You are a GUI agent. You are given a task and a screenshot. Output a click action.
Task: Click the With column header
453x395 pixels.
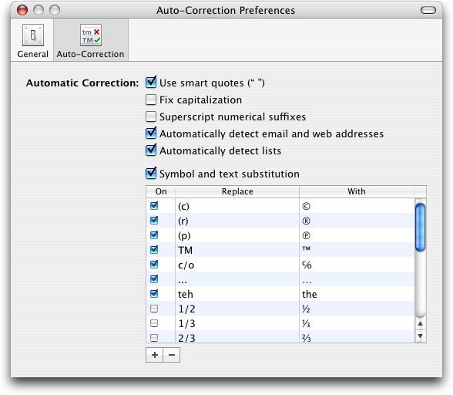point(357,191)
